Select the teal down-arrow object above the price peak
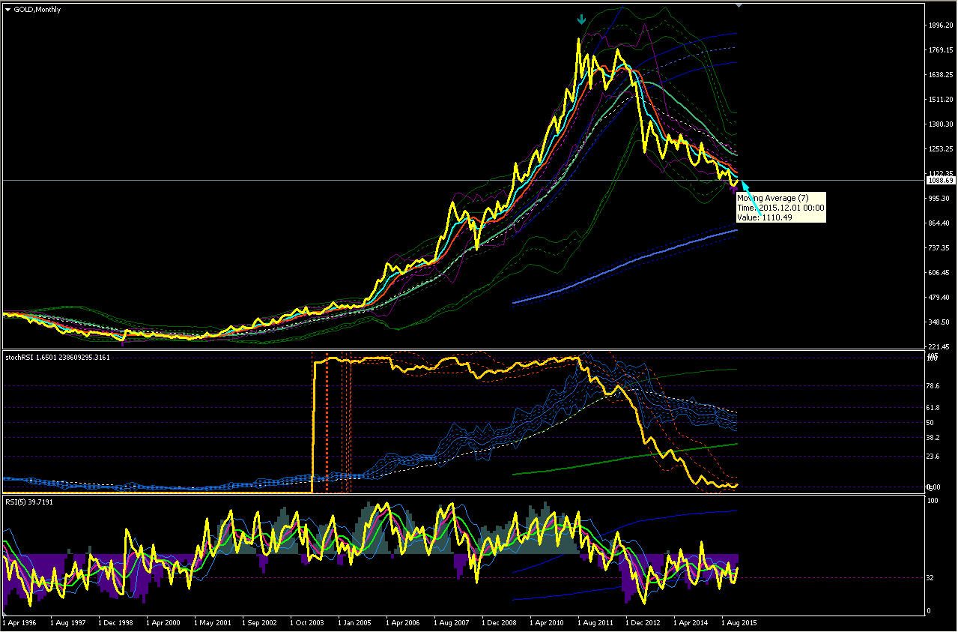This screenshot has width=958, height=632. [x=581, y=21]
